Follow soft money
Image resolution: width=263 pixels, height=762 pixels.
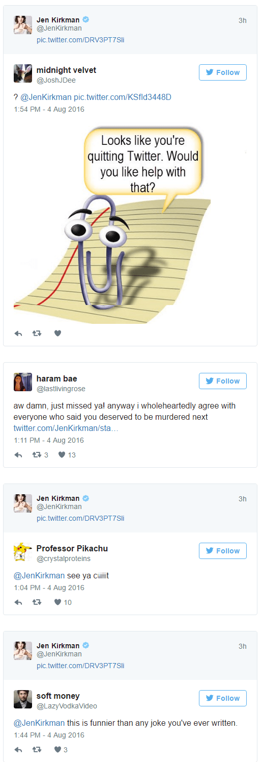point(222,698)
